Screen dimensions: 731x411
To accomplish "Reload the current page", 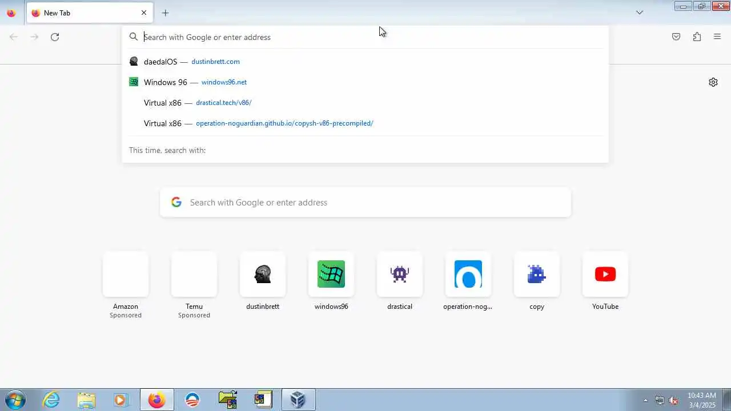I will (55, 37).
